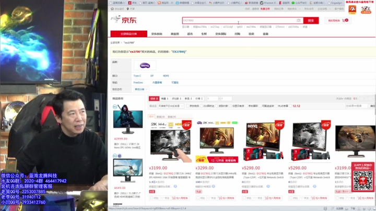The image size is (376, 211).
Task: Open the 淘宝网 bookmark in bookmarks bar
Action: pos(166,3)
